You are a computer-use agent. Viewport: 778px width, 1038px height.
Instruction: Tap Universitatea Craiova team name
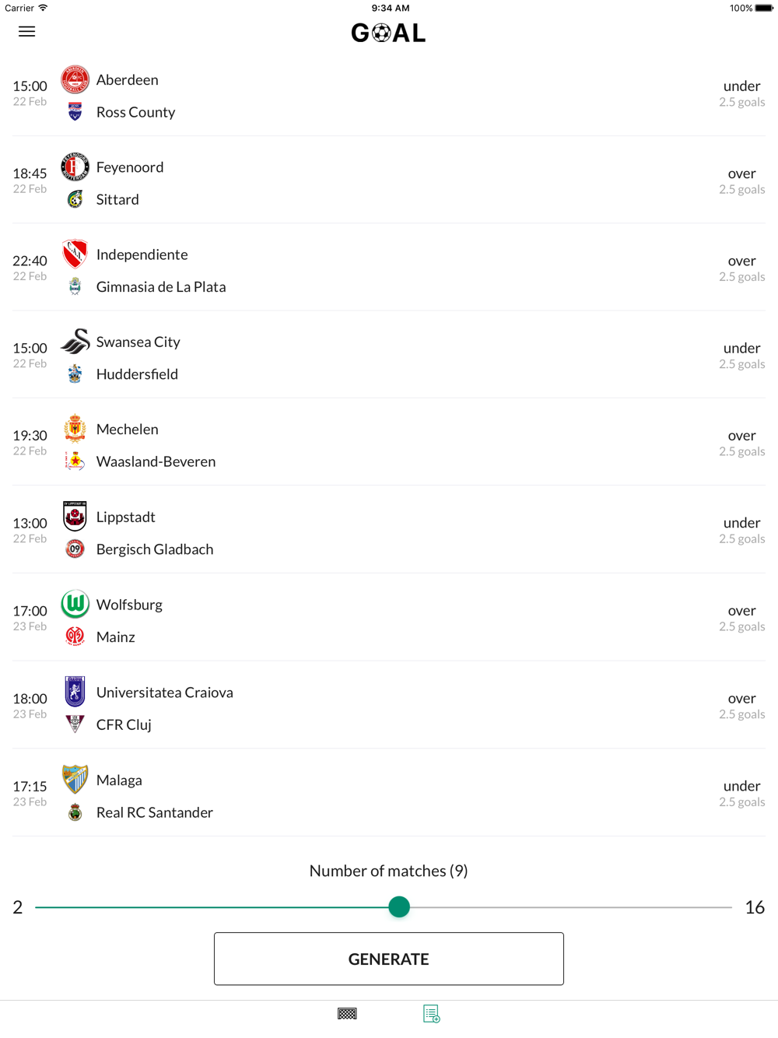tap(165, 693)
